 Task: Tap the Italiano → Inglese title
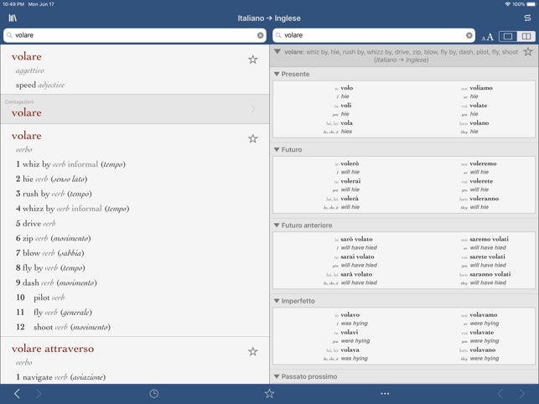click(x=269, y=18)
